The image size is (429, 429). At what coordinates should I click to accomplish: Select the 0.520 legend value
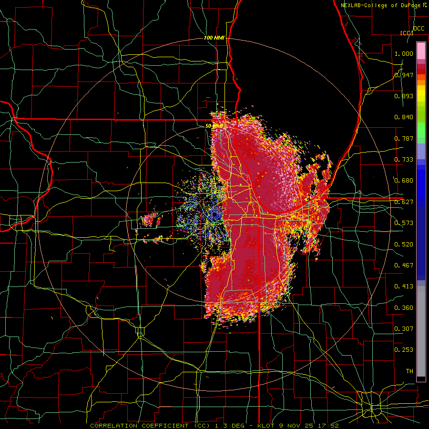coord(404,244)
